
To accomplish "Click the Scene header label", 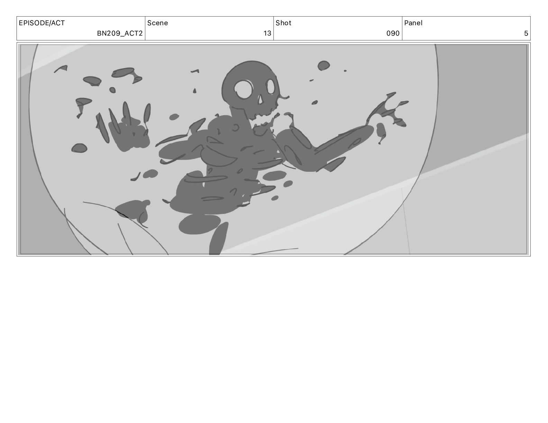I will coord(158,23).
